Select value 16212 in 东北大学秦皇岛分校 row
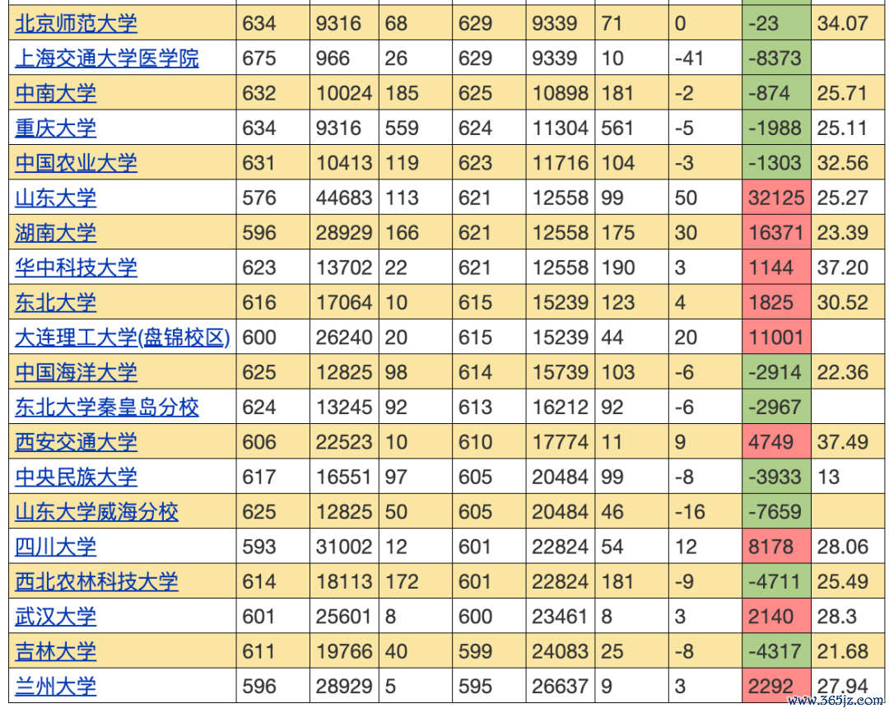Image resolution: width=889 pixels, height=713 pixels. 560,408
